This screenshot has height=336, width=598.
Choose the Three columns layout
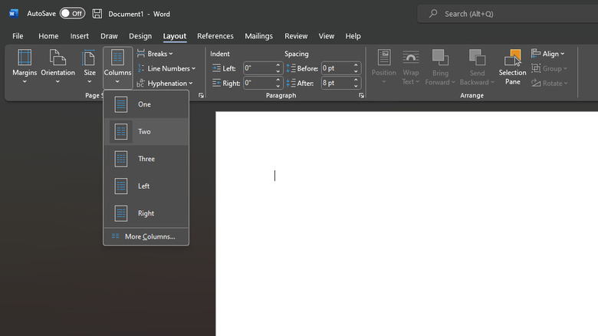coord(146,159)
